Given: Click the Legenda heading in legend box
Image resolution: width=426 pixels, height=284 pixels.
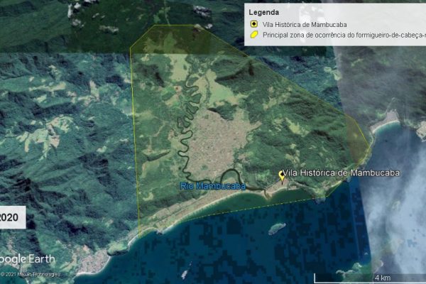Looking at the screenshot, I should click(263, 12).
